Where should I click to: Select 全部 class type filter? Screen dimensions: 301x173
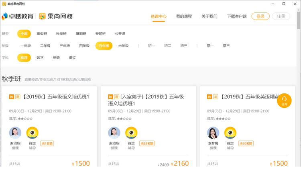24,34
